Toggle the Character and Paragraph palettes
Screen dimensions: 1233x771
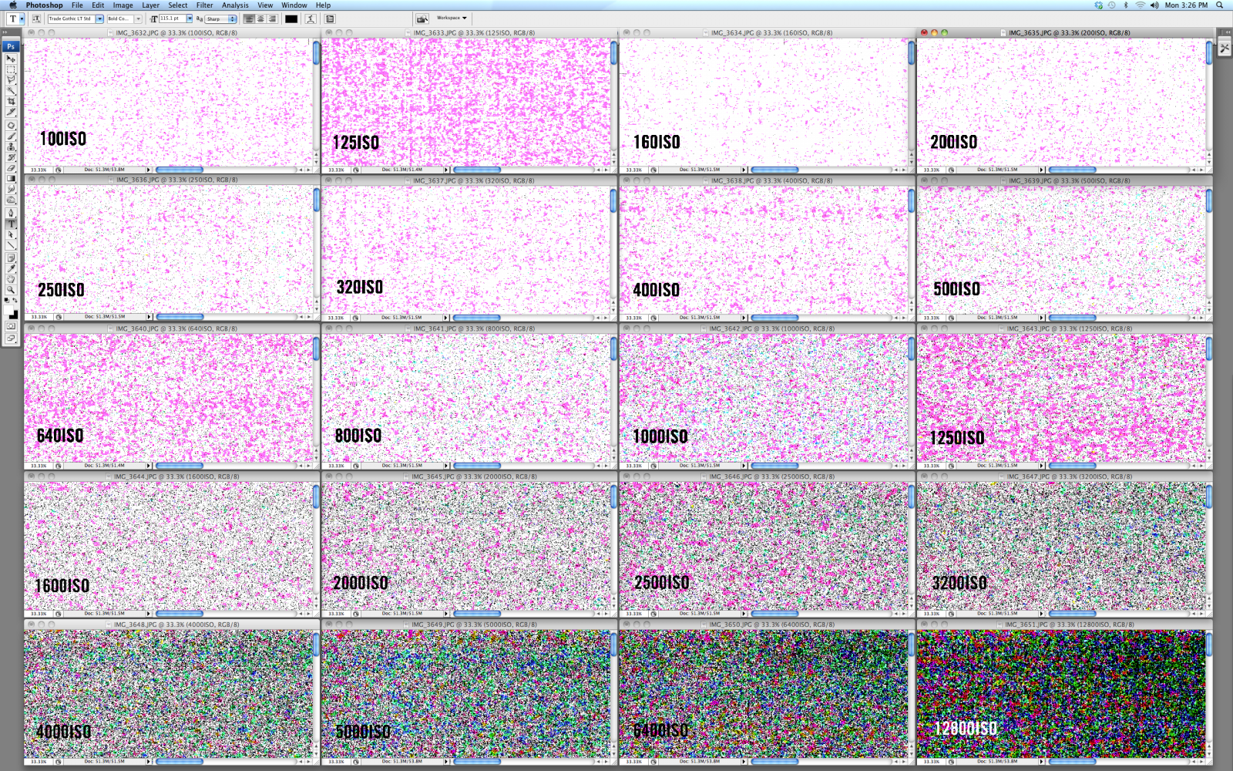click(330, 18)
